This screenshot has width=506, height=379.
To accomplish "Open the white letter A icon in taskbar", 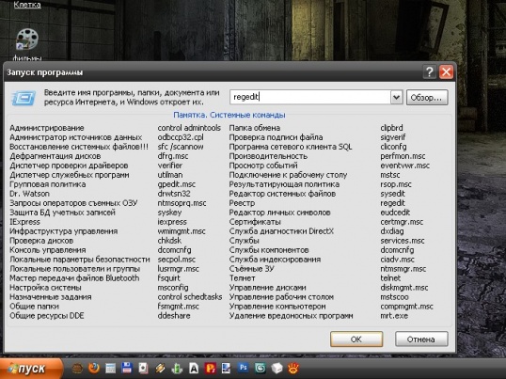I will 194,368.
